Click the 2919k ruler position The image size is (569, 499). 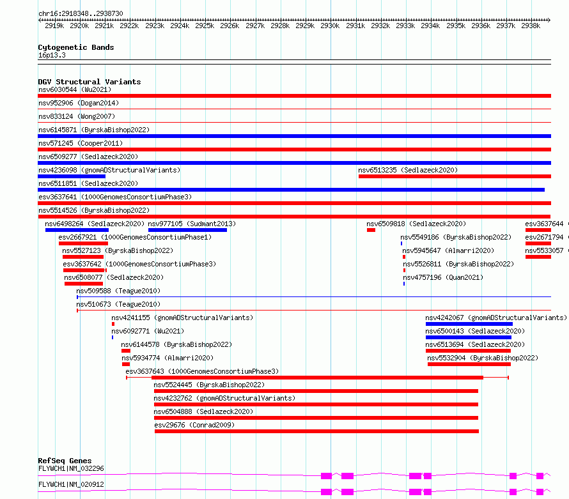[54, 26]
